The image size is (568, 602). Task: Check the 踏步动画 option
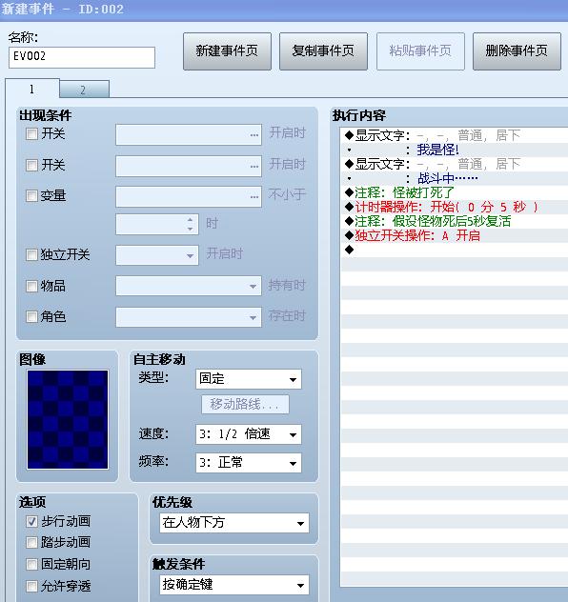pos(31,543)
